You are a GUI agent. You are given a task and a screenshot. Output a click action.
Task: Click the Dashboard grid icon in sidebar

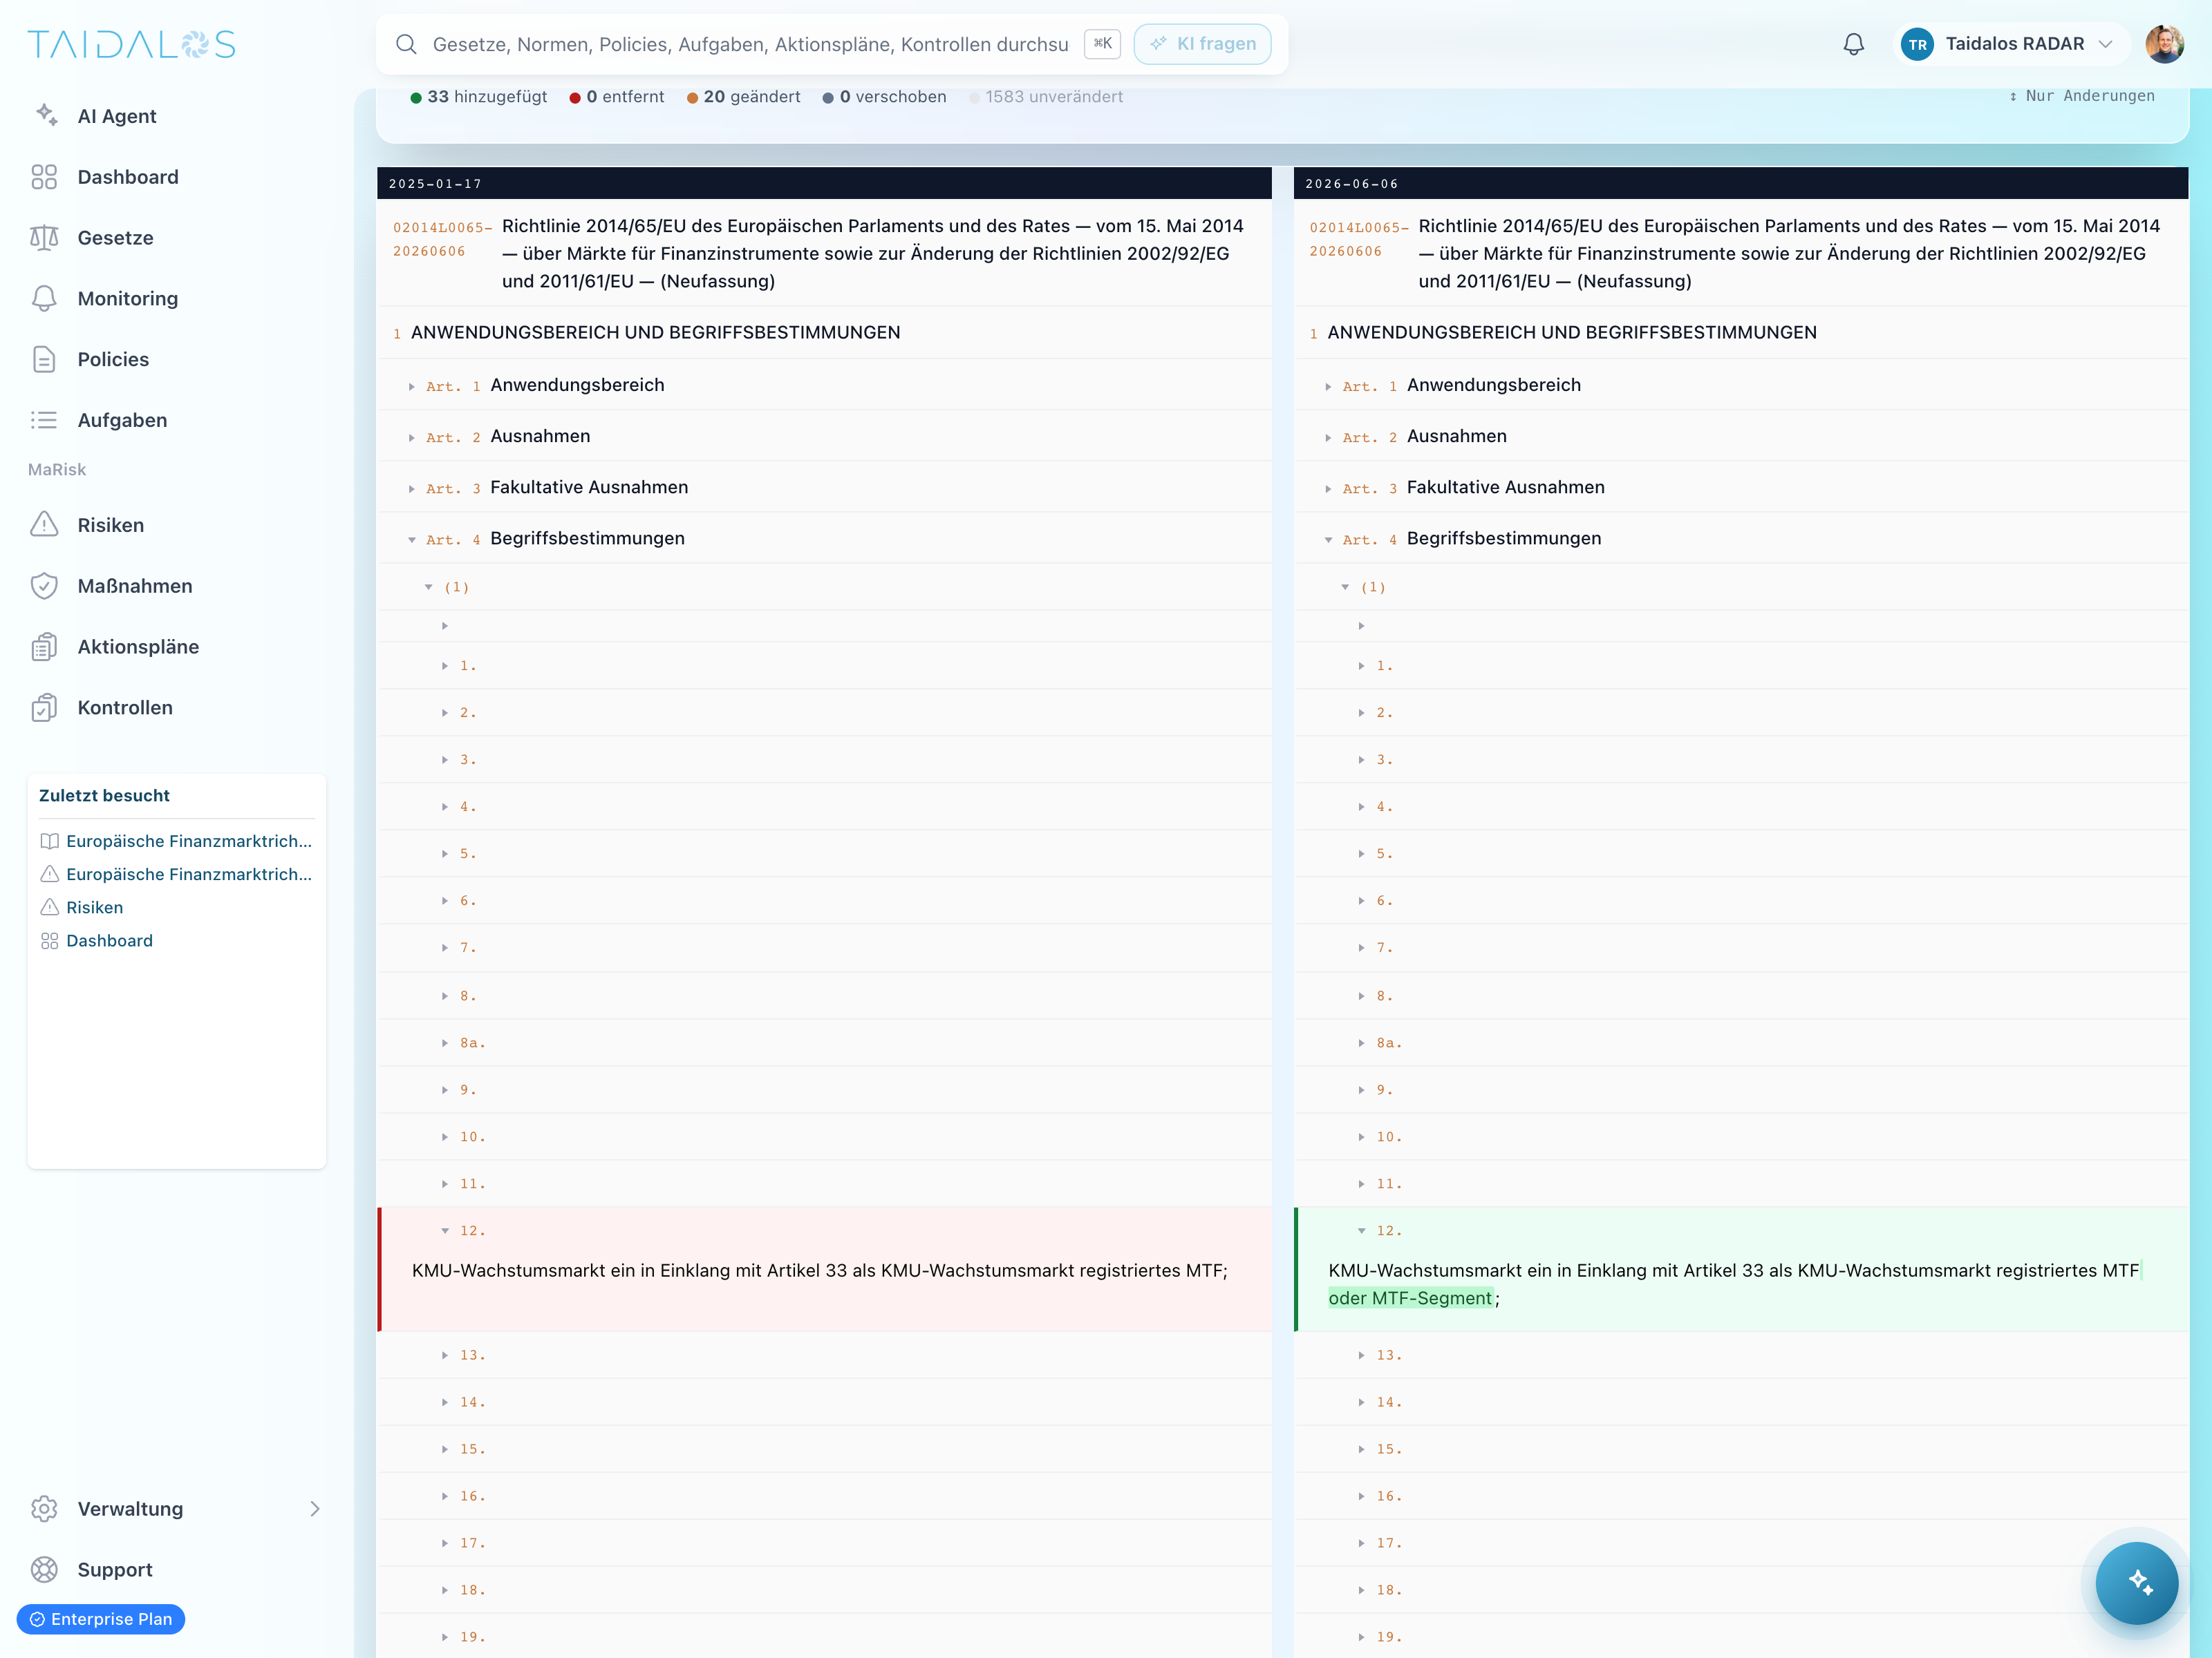coord(44,177)
